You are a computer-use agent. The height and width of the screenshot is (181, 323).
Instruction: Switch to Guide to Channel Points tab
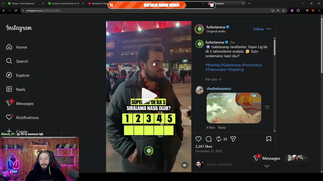point(66,4)
